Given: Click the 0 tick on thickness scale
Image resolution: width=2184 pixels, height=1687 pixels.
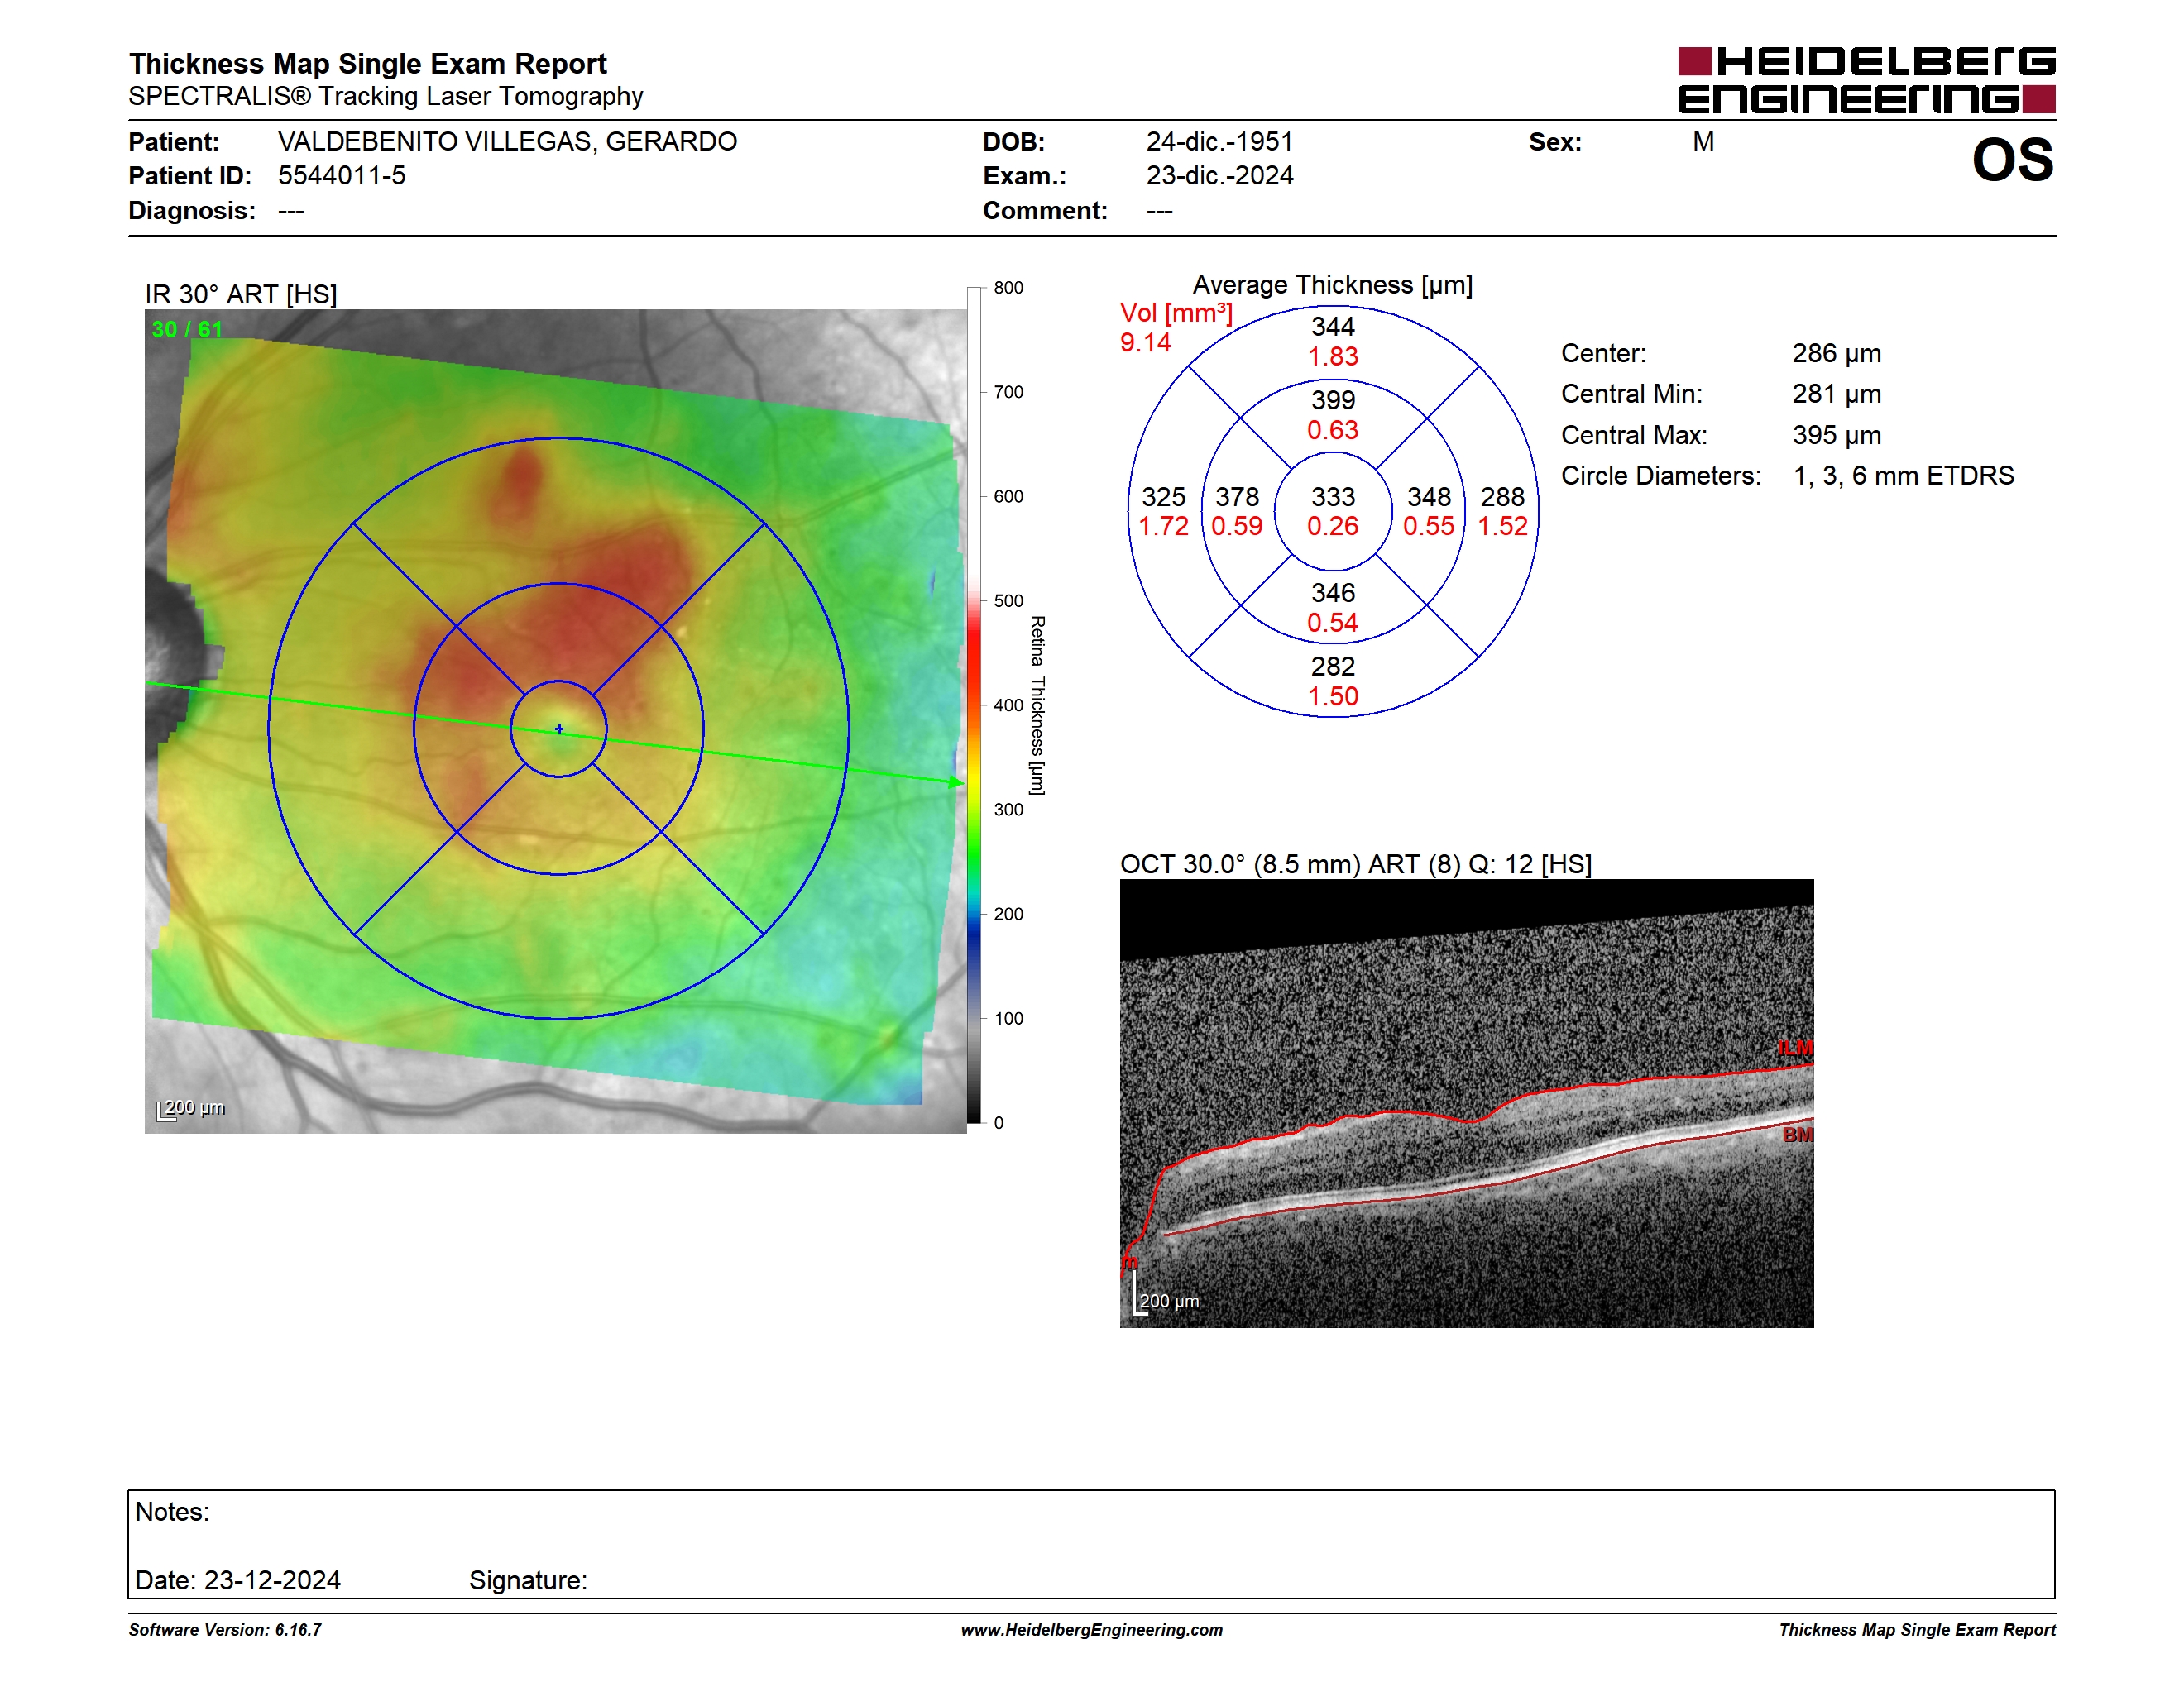Looking at the screenshot, I should (x=998, y=1123).
